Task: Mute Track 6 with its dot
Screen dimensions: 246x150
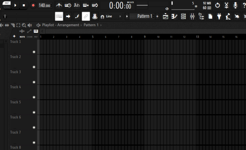Action: tap(34, 127)
